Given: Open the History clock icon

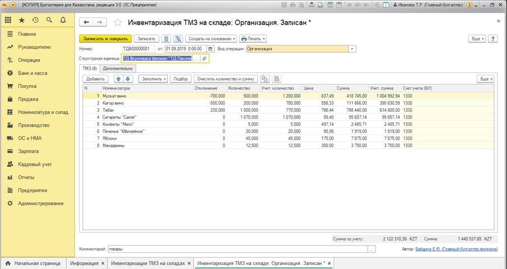Looking at the screenshot, I should (x=35, y=20).
